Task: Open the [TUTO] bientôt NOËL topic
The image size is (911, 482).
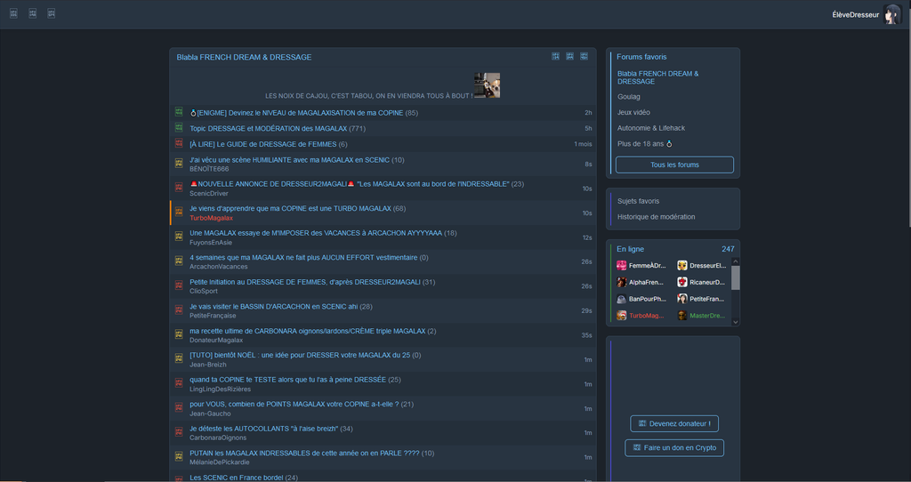Action: tap(300, 355)
